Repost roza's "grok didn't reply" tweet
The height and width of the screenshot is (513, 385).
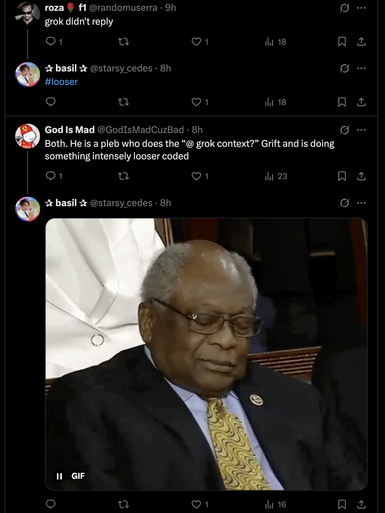click(123, 41)
